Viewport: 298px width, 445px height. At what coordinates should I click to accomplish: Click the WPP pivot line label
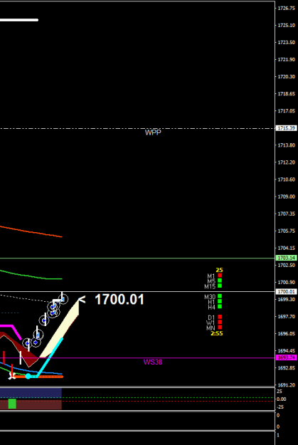point(153,132)
